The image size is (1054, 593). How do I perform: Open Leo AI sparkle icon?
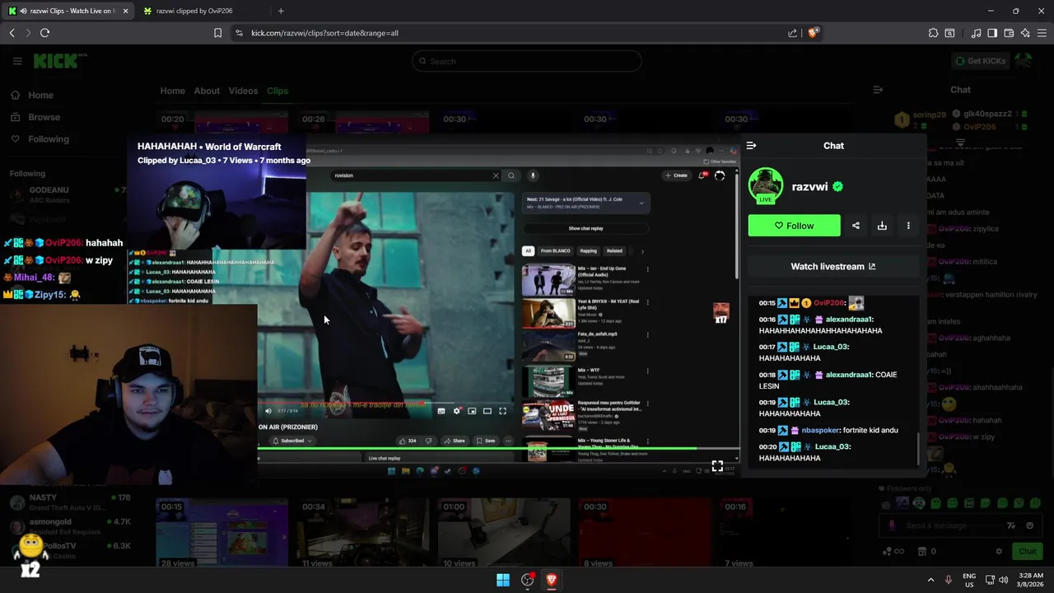coord(1025,33)
